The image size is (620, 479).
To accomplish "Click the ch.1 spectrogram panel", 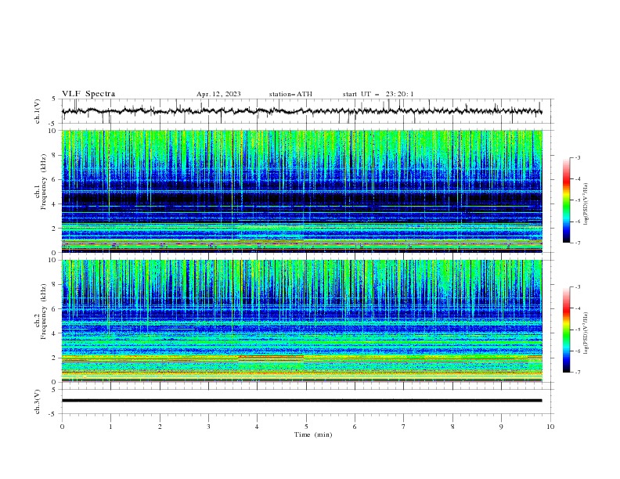I will (x=301, y=191).
